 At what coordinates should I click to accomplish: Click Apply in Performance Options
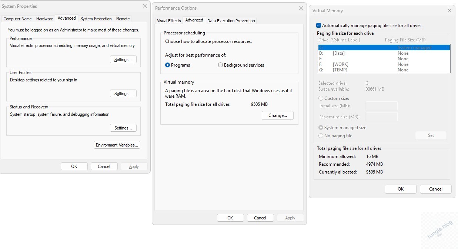[290, 218]
